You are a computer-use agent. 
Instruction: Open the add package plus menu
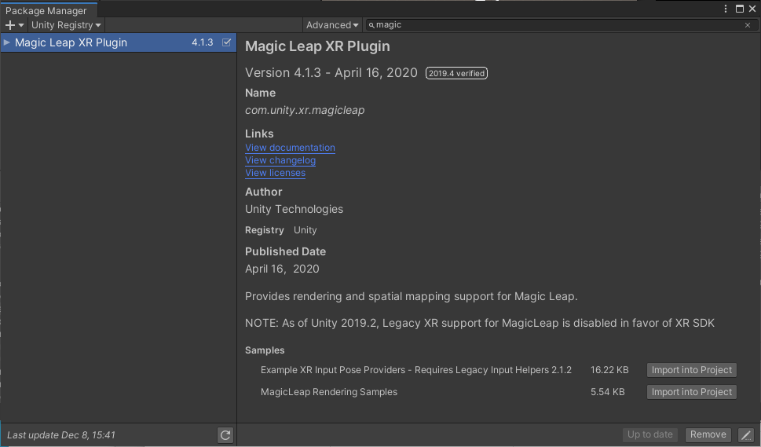14,25
